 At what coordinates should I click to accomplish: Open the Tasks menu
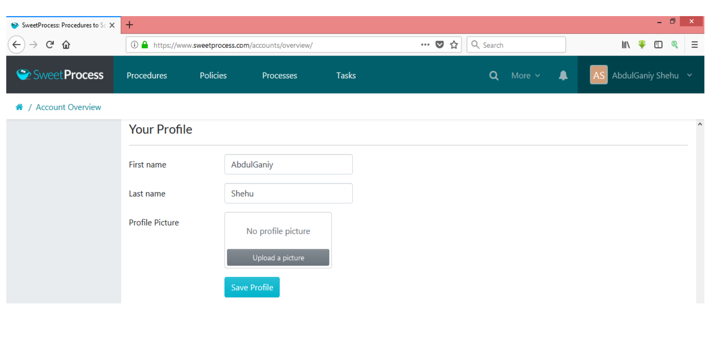pos(346,76)
